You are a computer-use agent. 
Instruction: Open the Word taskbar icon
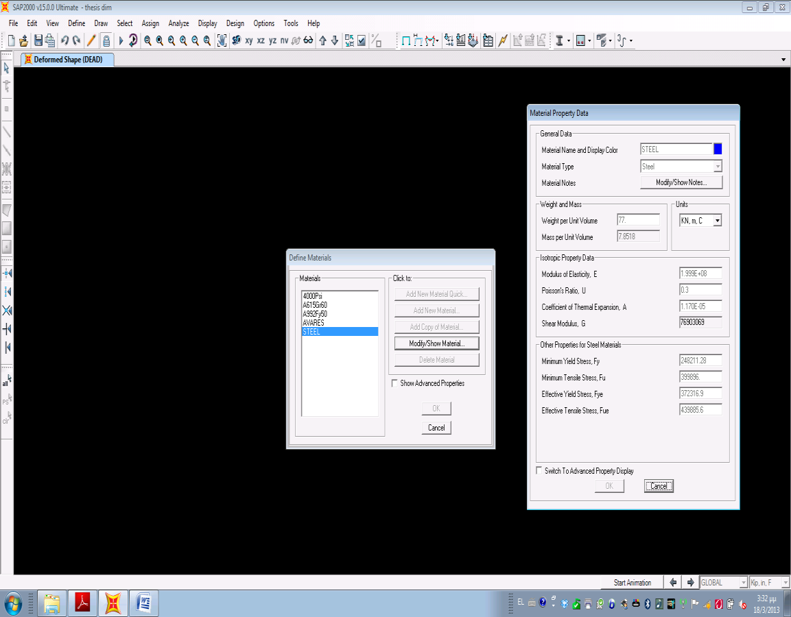(144, 603)
